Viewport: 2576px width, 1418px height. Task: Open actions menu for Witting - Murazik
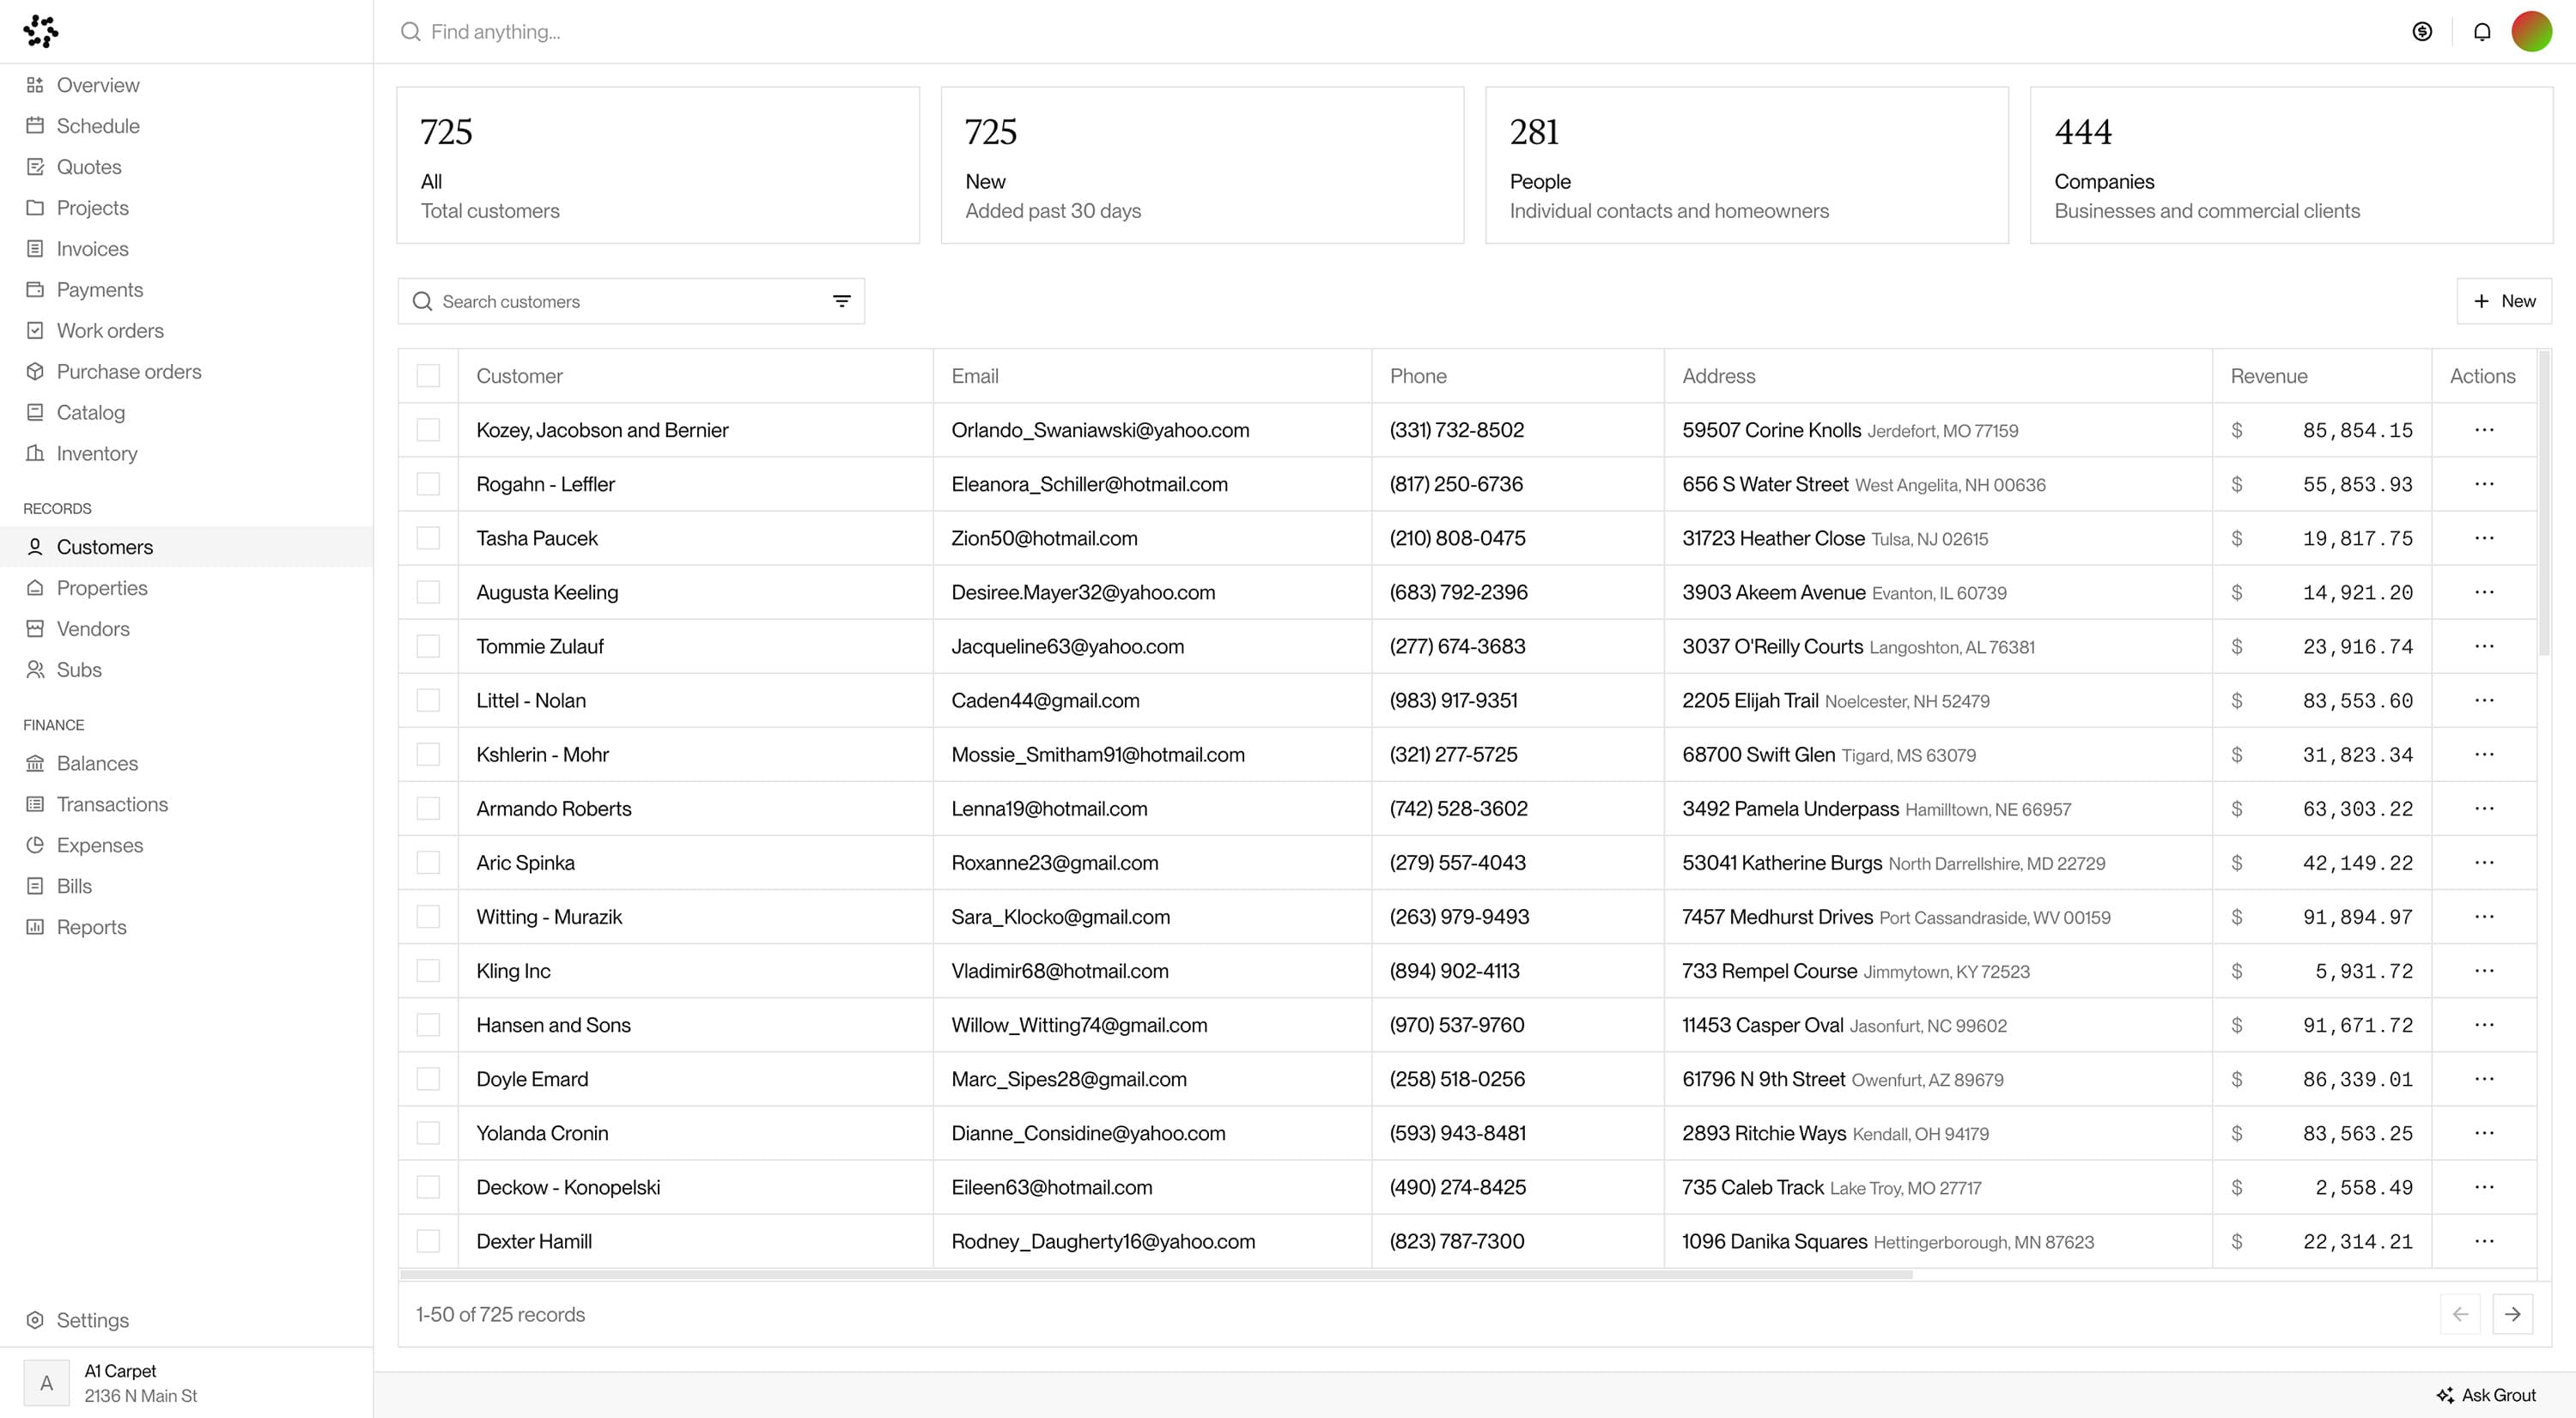[x=2484, y=917]
